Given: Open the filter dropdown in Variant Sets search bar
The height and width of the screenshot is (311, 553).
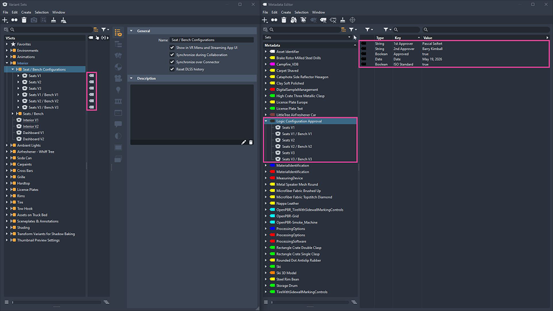Looking at the screenshot, I should point(105,30).
